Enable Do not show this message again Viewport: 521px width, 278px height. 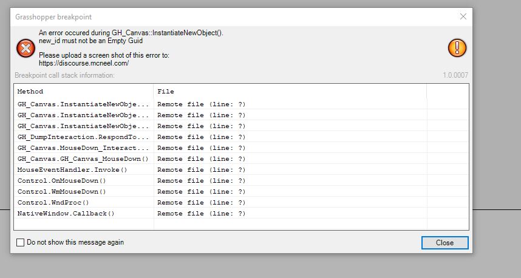21,243
